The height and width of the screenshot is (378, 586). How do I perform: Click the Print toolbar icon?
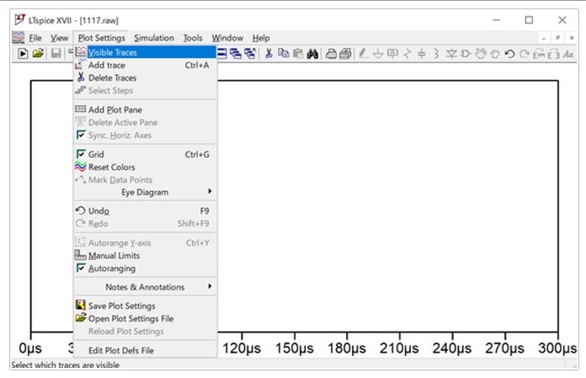pos(331,54)
